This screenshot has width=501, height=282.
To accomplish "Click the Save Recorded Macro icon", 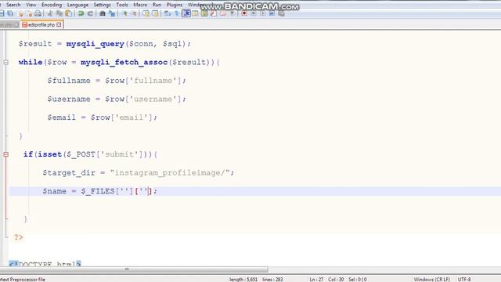I will coord(281,13).
